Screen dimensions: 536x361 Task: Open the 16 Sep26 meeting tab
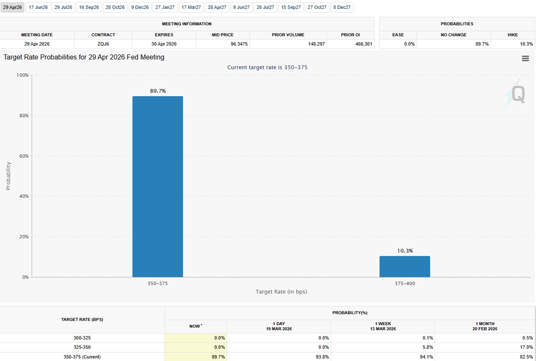point(89,7)
